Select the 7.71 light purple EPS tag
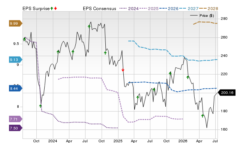The image size is (240, 143). pyautogui.click(x=16, y=119)
